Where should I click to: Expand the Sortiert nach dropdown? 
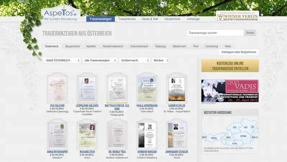click(135, 60)
